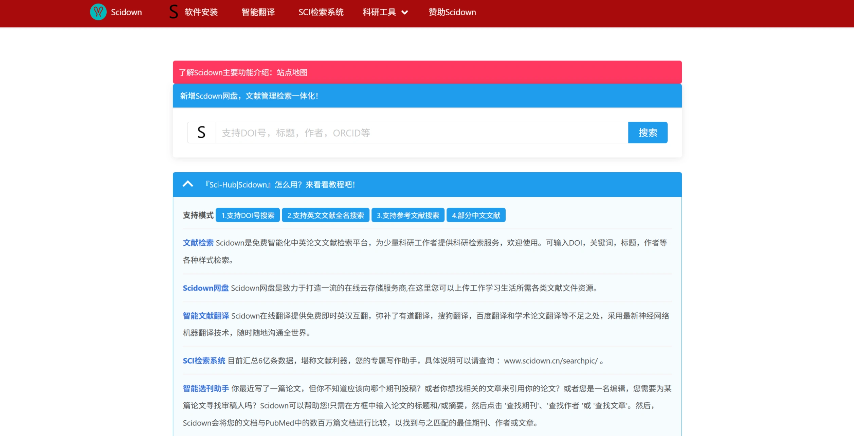This screenshot has width=854, height=436.
Task: Open the Scidown网盘 link
Action: [205, 288]
